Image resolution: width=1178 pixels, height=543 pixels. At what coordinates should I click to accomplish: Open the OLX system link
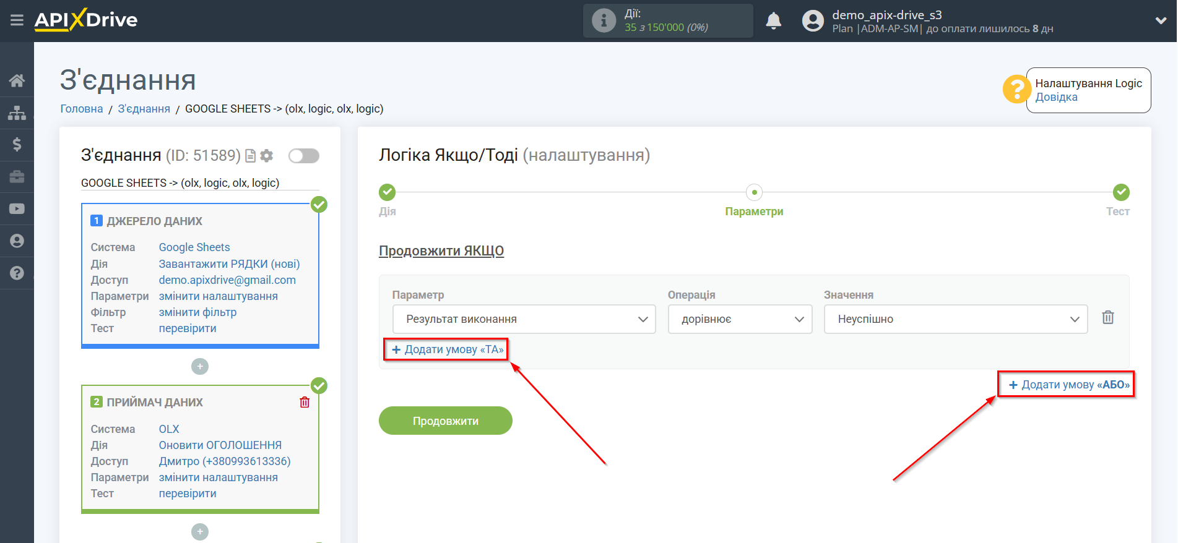(169, 429)
